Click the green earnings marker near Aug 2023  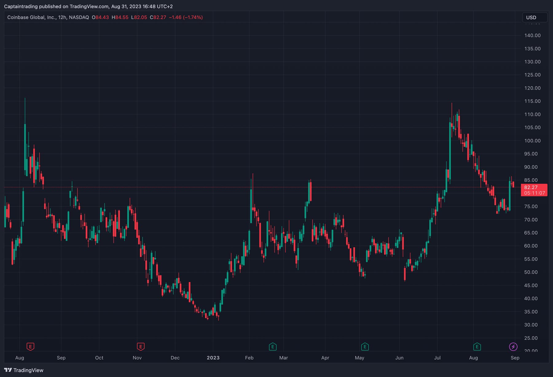click(477, 347)
